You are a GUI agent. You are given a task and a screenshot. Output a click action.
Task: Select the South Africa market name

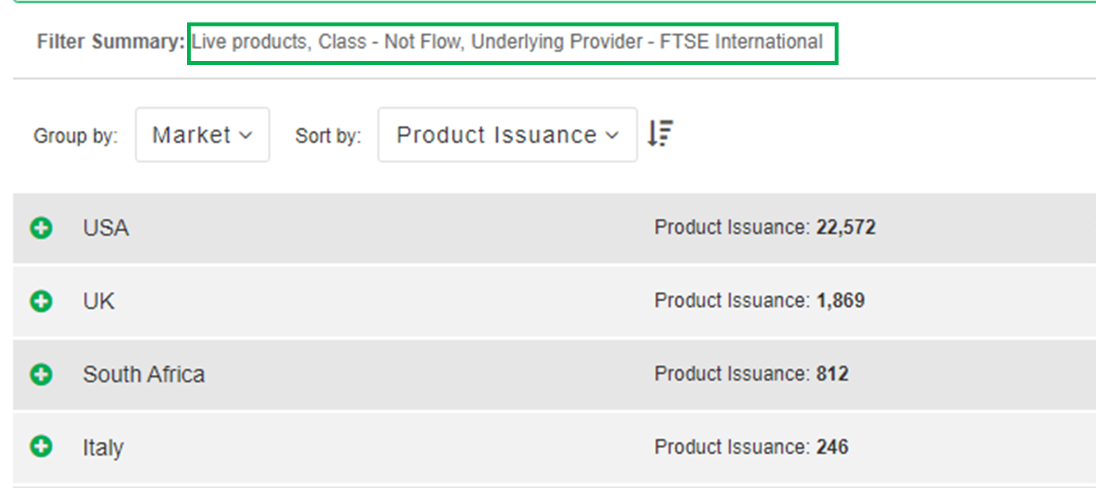pos(144,374)
